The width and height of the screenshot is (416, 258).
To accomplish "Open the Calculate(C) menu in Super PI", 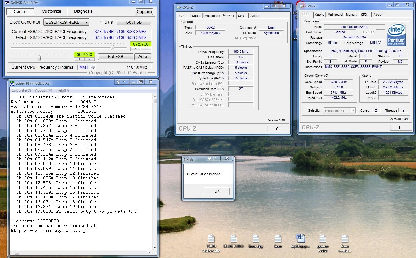I will click(21, 90).
